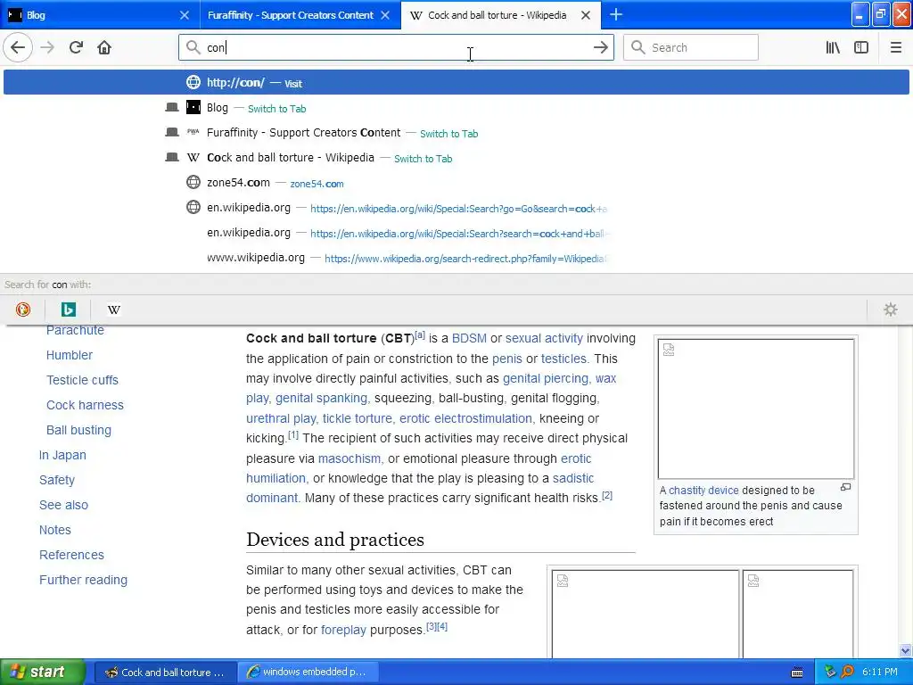Search with the DuckDuckGo engine icon
The image size is (913, 685).
[23, 309]
